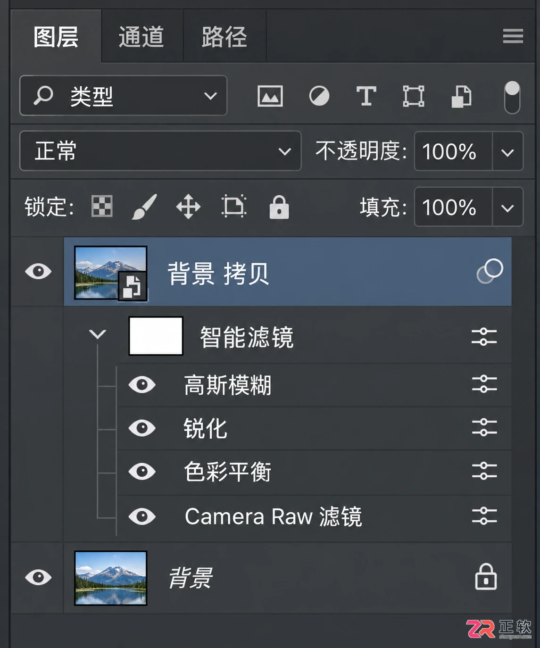
Task: Open the 不透明度 slider dropdown arrow
Action: 507,152
